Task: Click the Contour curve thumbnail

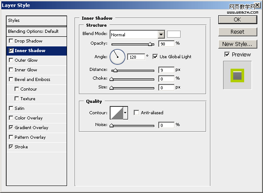Action: (117, 113)
